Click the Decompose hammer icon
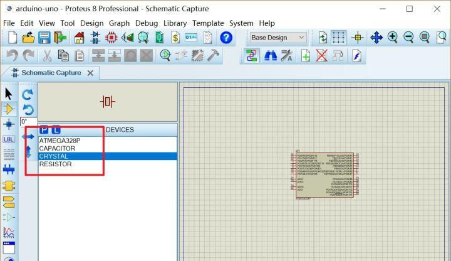451x261 pixels. pyautogui.click(x=213, y=55)
